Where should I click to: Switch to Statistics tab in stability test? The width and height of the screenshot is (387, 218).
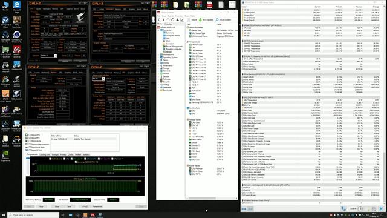[x=86, y=154]
